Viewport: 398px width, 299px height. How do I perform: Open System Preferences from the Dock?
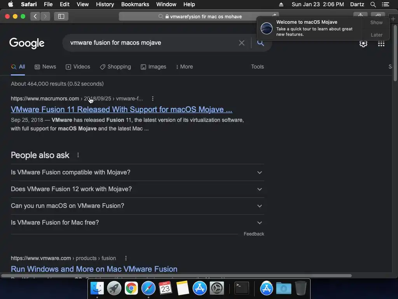tap(217, 288)
